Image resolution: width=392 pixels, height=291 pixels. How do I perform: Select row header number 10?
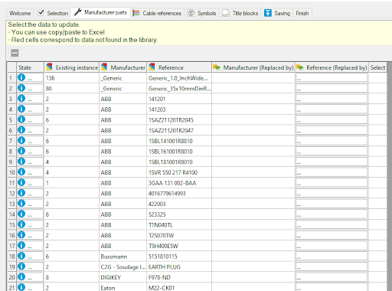point(11,172)
